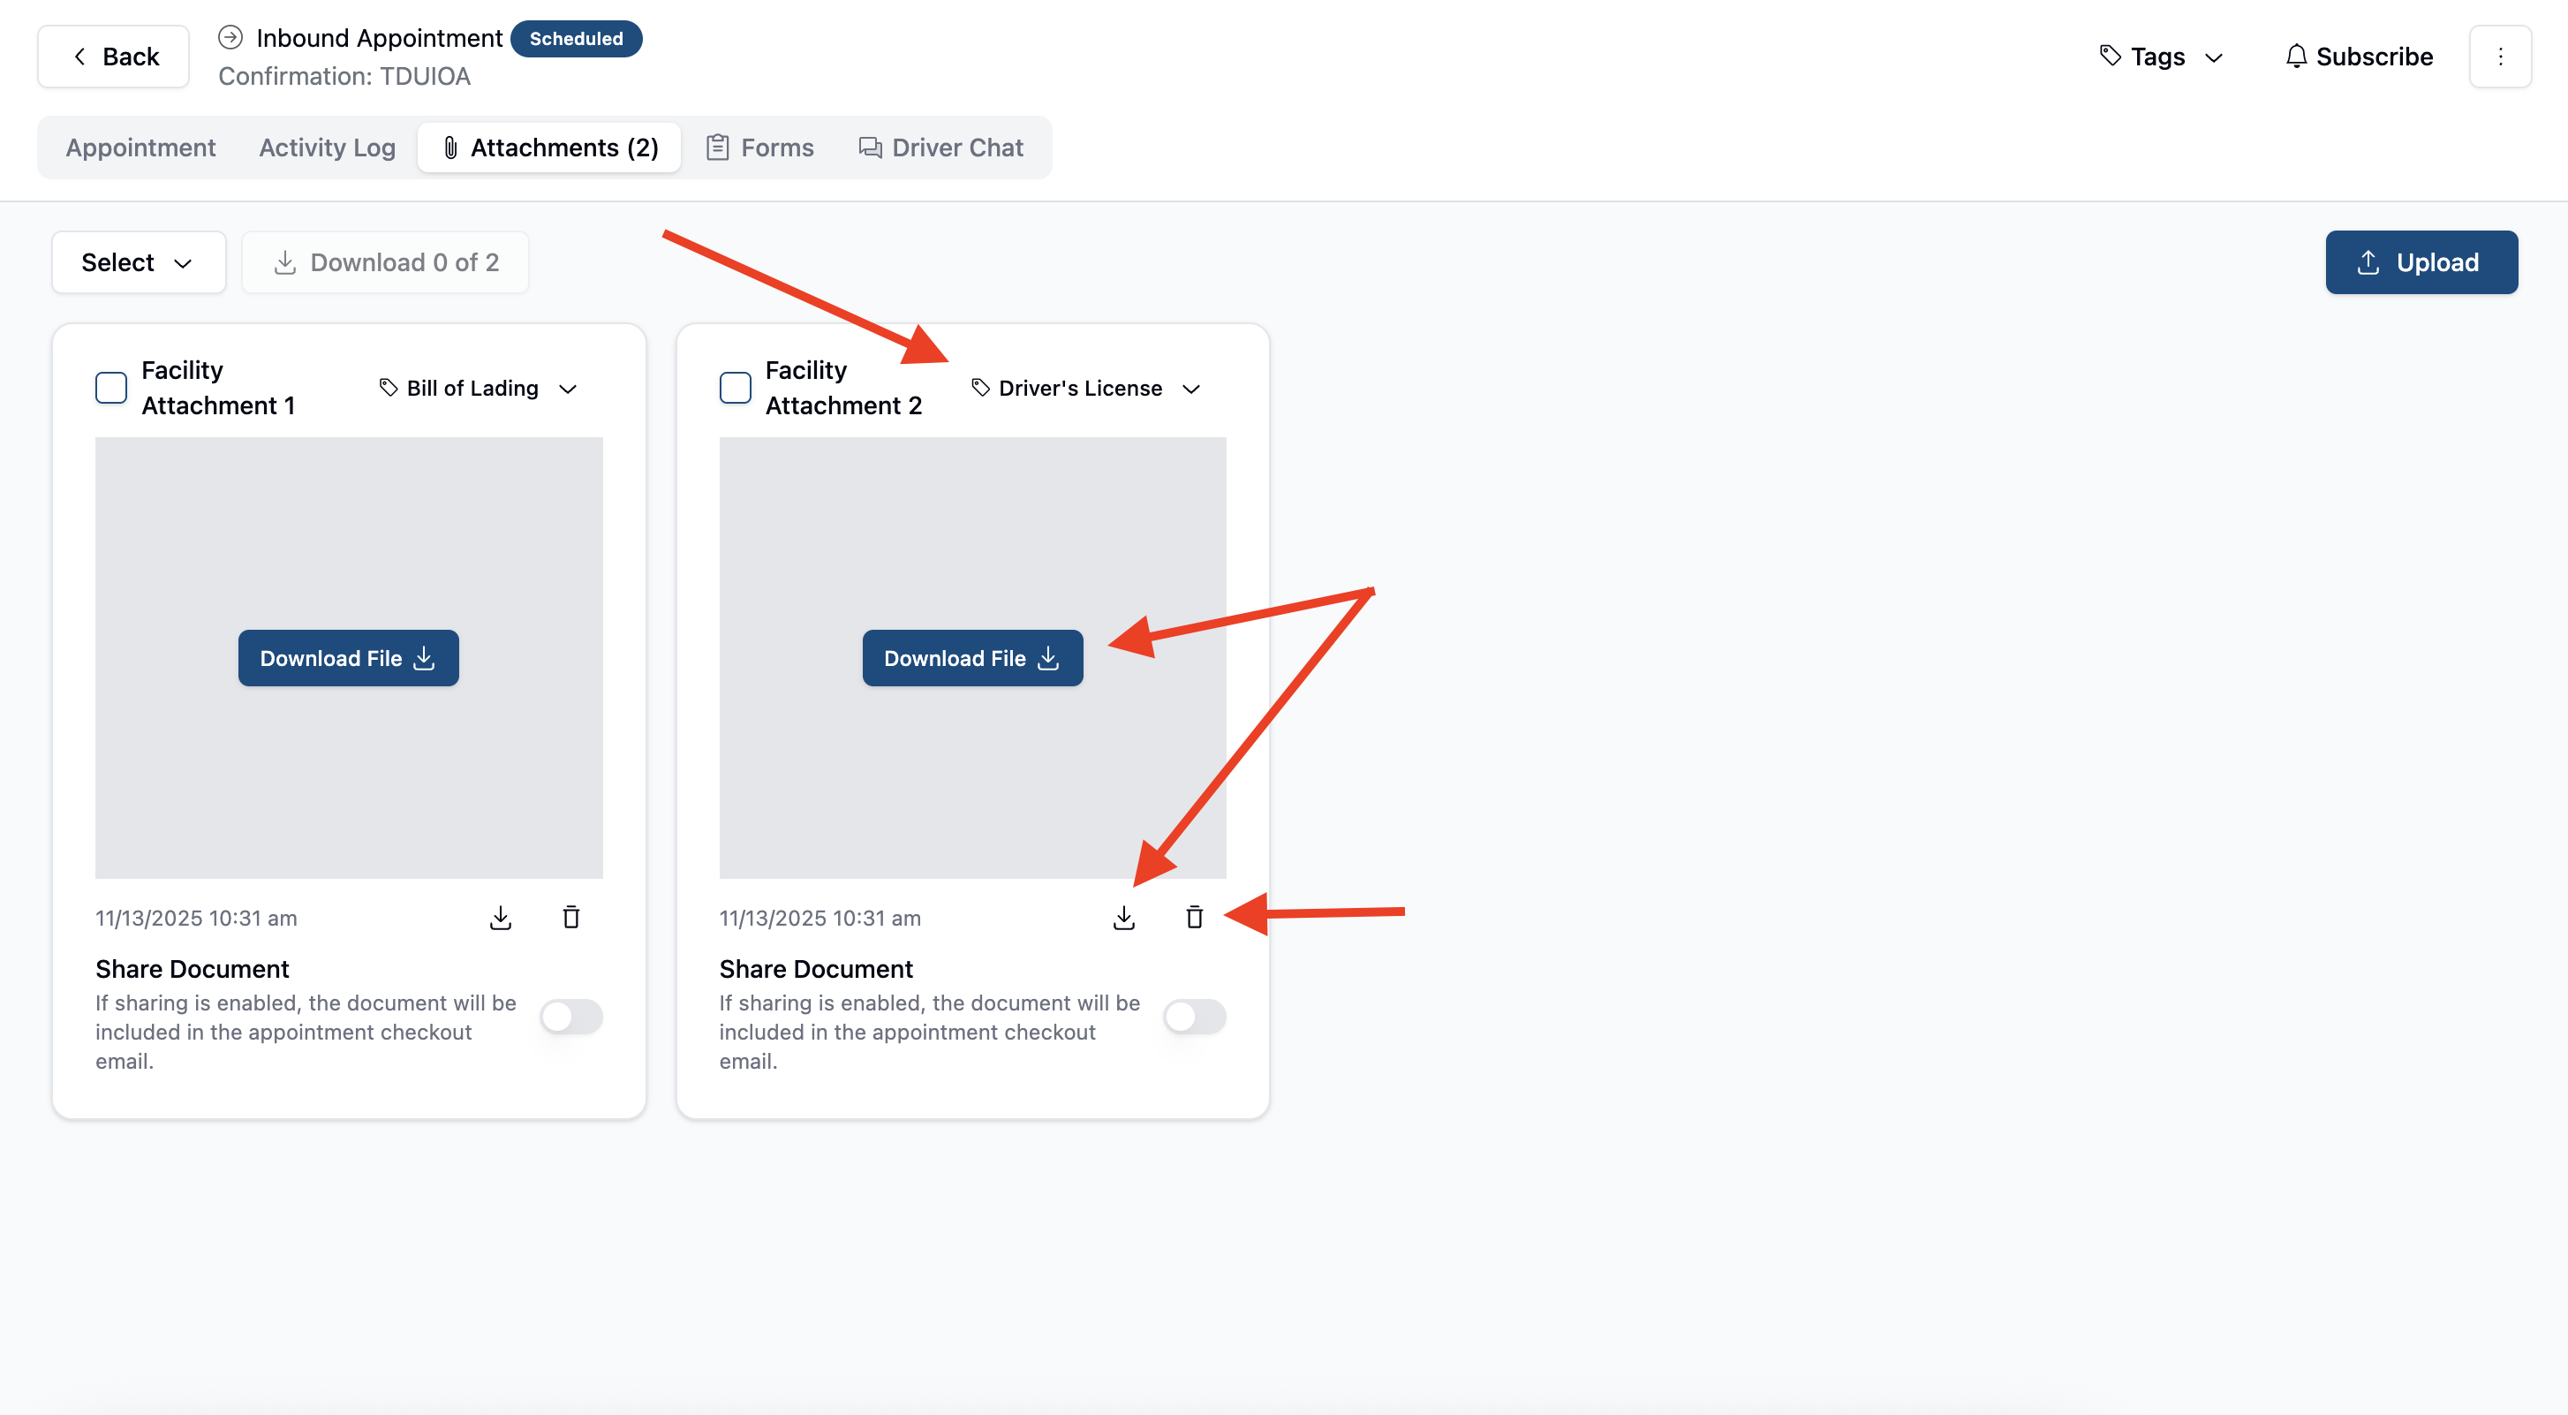Click Share Document heading on Attachment 1
The width and height of the screenshot is (2568, 1415).
(193, 969)
